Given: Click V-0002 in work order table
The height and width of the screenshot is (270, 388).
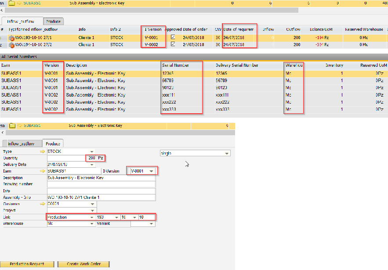Looking at the screenshot, I should (x=152, y=45).
